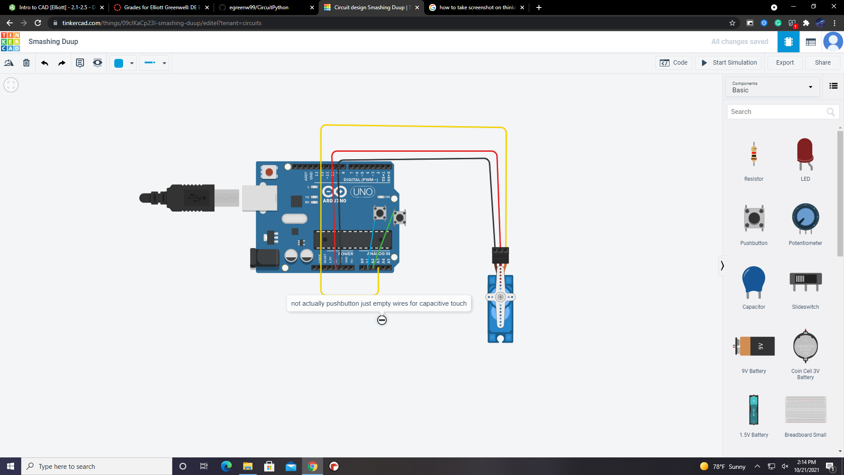Open the wire type dropdown
The height and width of the screenshot is (475, 844).
coord(155,63)
